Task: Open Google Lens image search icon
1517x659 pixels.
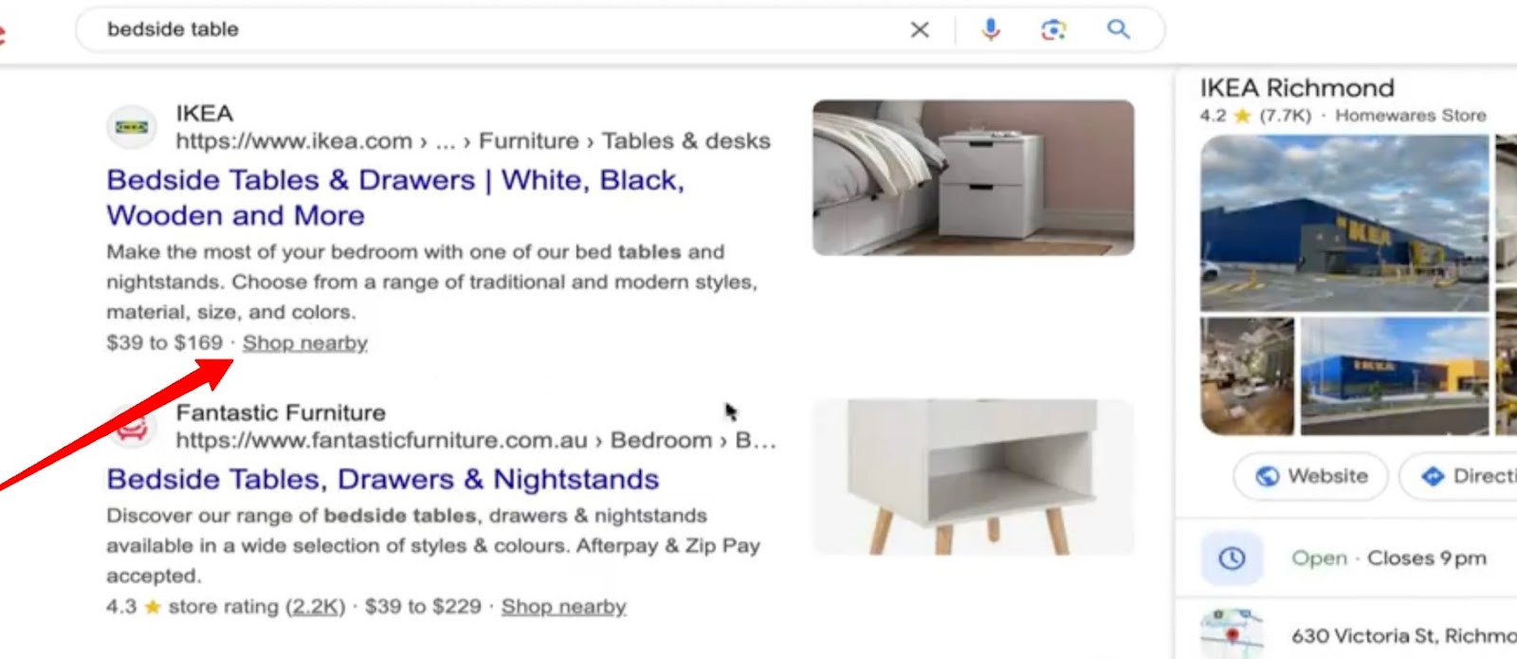Action: coord(1053,29)
